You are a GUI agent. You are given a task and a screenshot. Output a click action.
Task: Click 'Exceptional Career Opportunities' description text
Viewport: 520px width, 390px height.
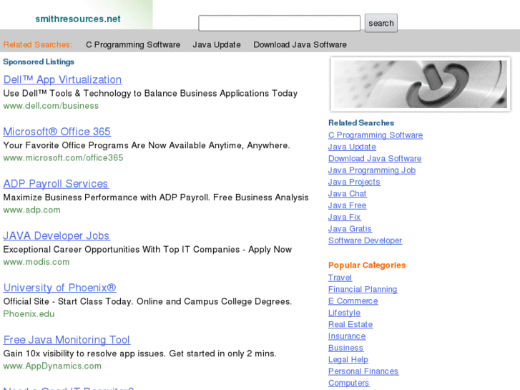[x=147, y=250]
